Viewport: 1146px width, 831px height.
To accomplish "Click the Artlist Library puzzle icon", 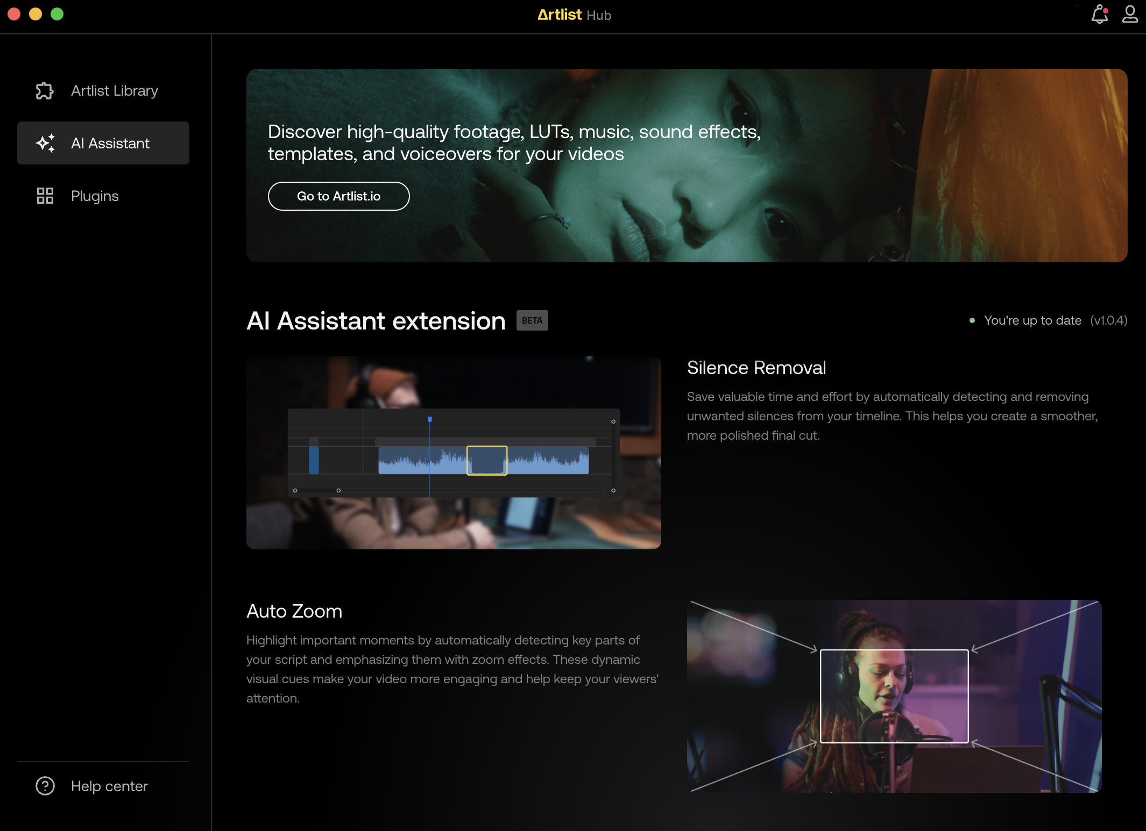I will 45,91.
